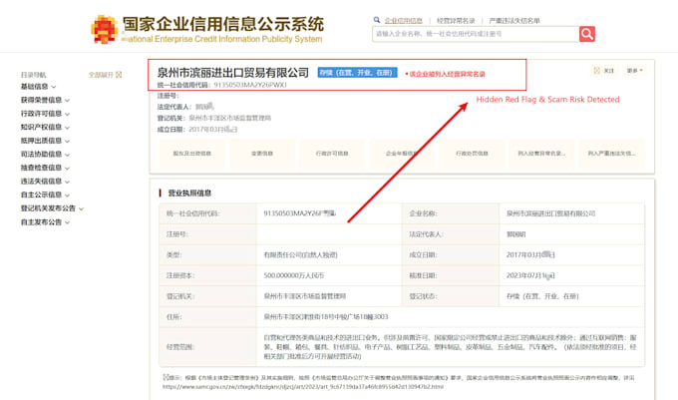Click the red search magnifier button
Image resolution: width=678 pixels, height=400 pixels.
click(586, 34)
